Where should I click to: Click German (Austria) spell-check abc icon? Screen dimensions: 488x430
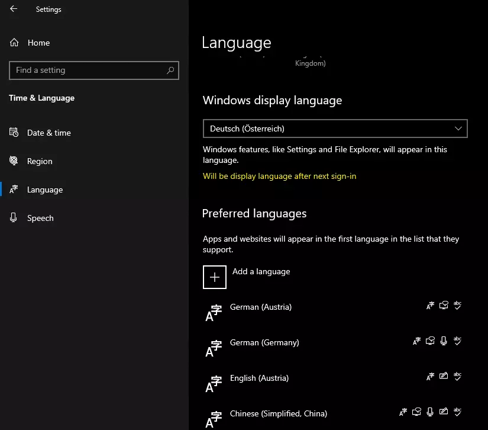pyautogui.click(x=457, y=306)
